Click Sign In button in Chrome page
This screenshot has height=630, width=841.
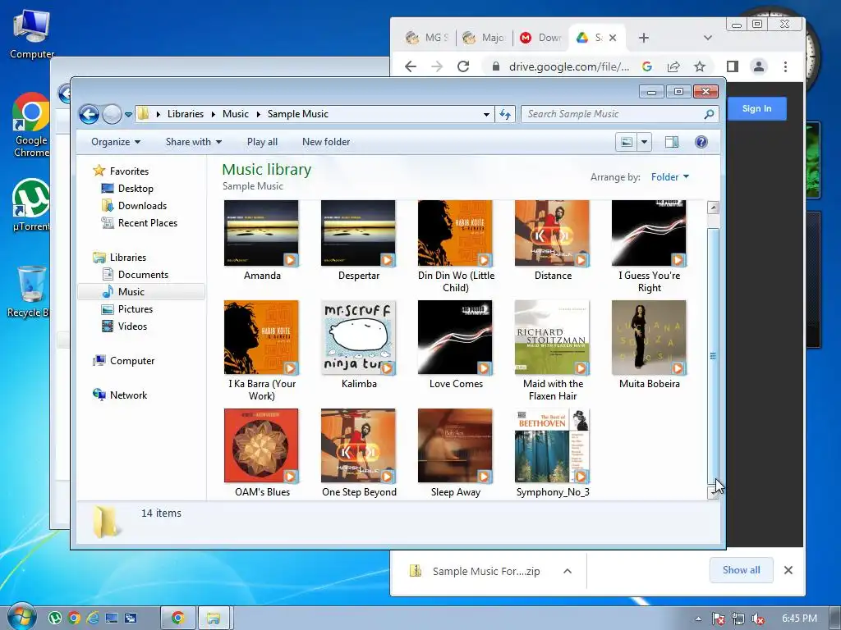pyautogui.click(x=756, y=109)
